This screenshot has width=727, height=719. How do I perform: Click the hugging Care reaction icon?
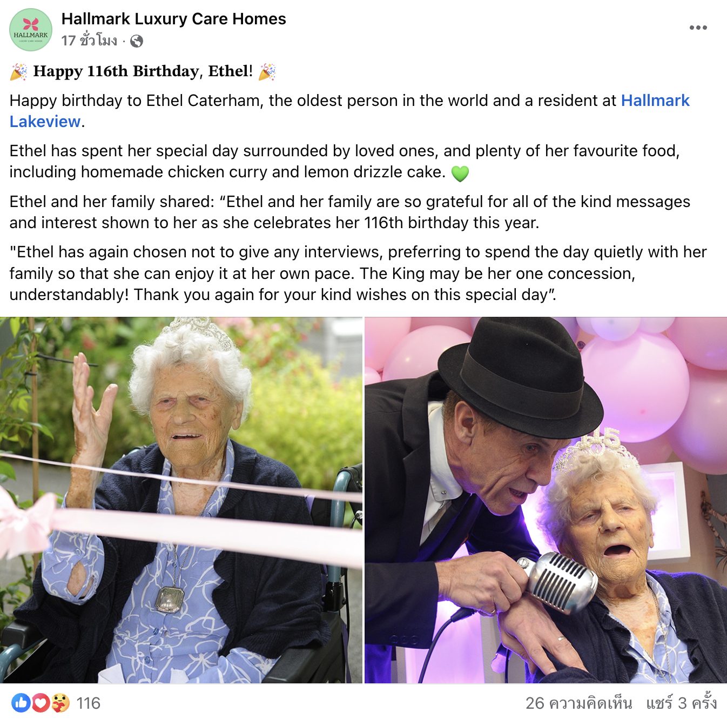[x=60, y=703]
